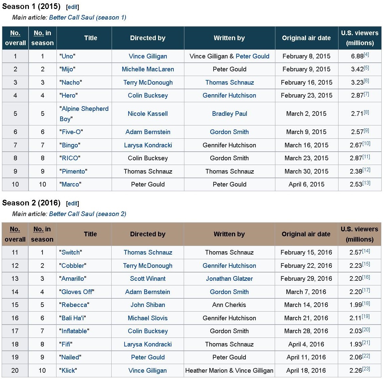Image resolution: width=384 pixels, height=379 pixels.
Task: Open writer Bradley Paul's link
Action: pyautogui.click(x=230, y=114)
